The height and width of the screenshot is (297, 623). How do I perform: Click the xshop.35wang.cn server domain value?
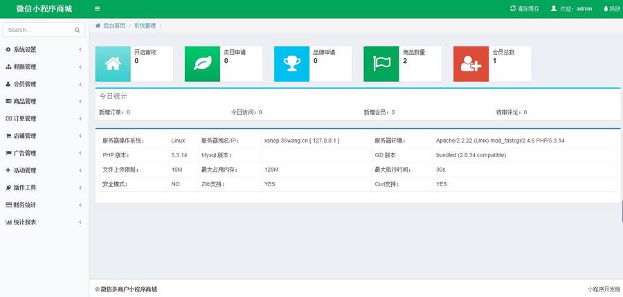302,141
